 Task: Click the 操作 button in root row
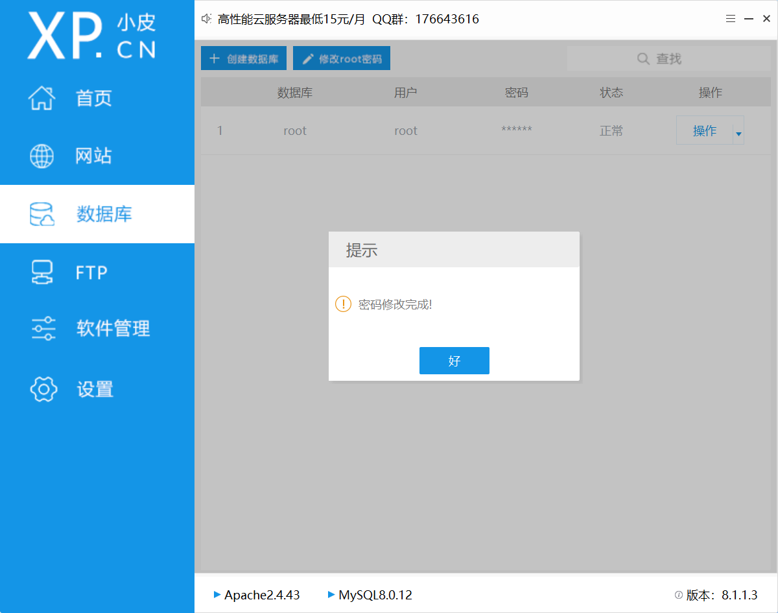704,130
